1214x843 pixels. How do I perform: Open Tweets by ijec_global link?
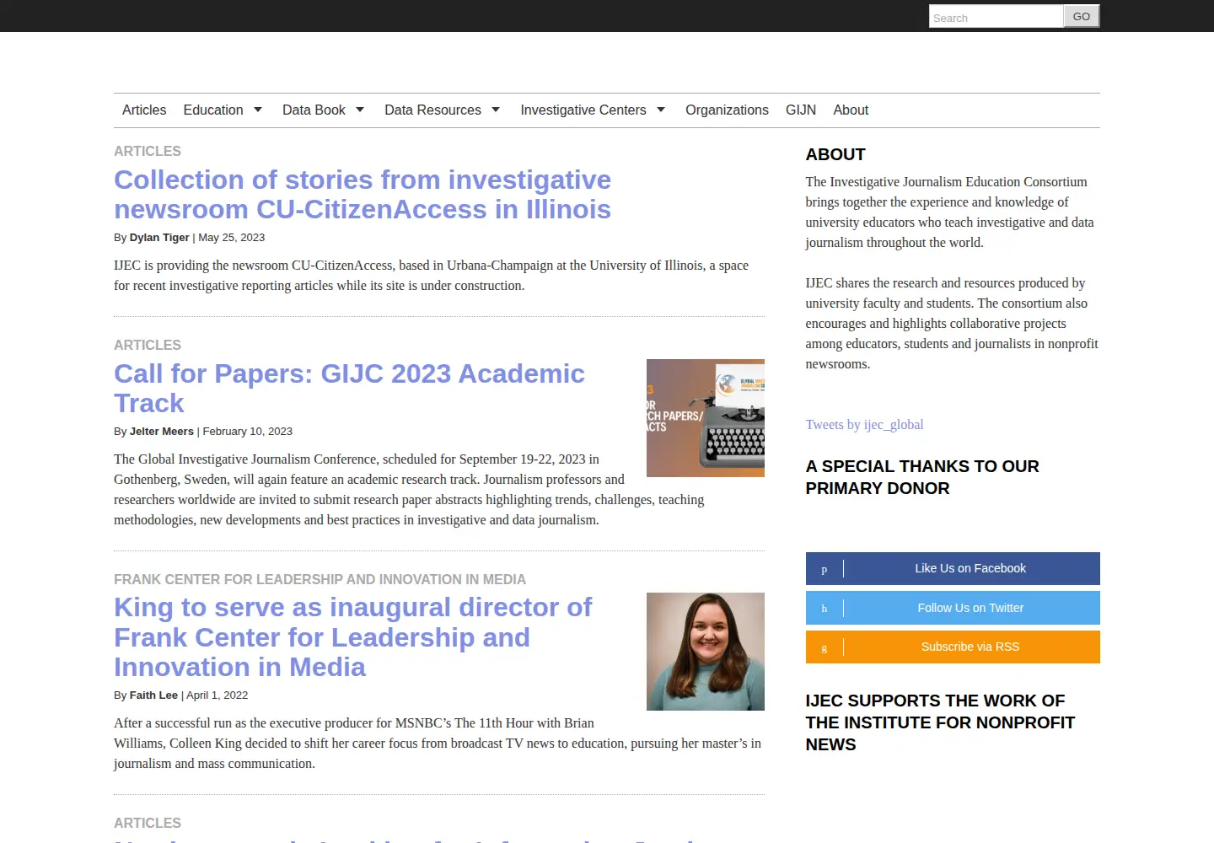(x=864, y=425)
